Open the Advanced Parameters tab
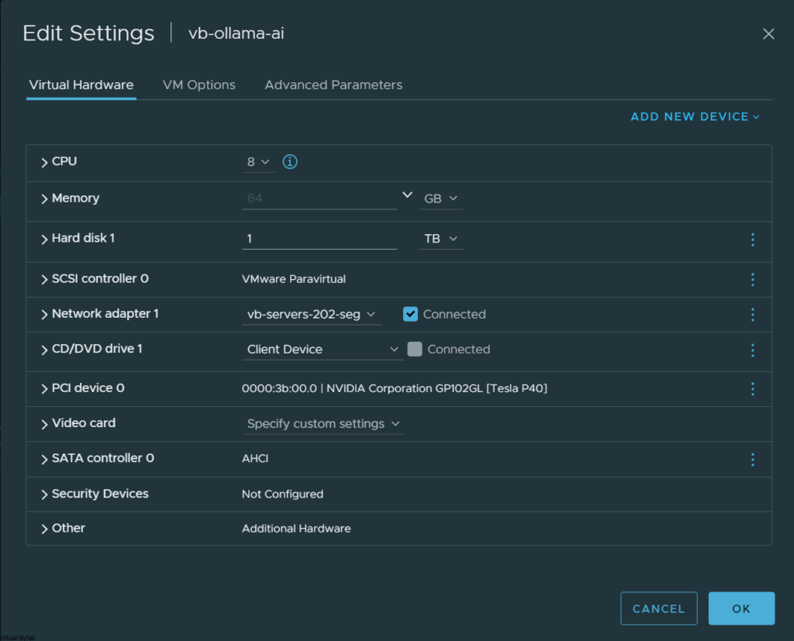 point(333,84)
